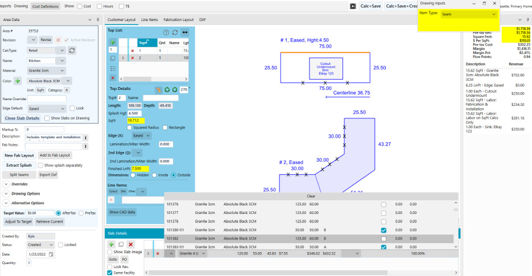Click the Extract Splash button
This screenshot has width=532, height=276.
tap(19, 165)
